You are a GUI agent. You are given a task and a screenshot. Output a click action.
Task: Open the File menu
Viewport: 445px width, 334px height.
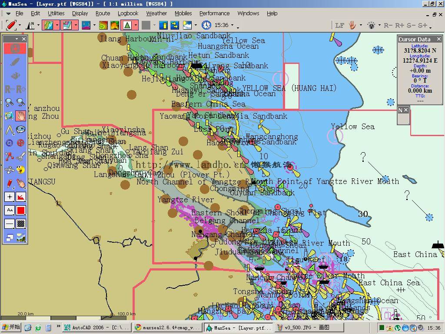pyautogui.click(x=20, y=13)
